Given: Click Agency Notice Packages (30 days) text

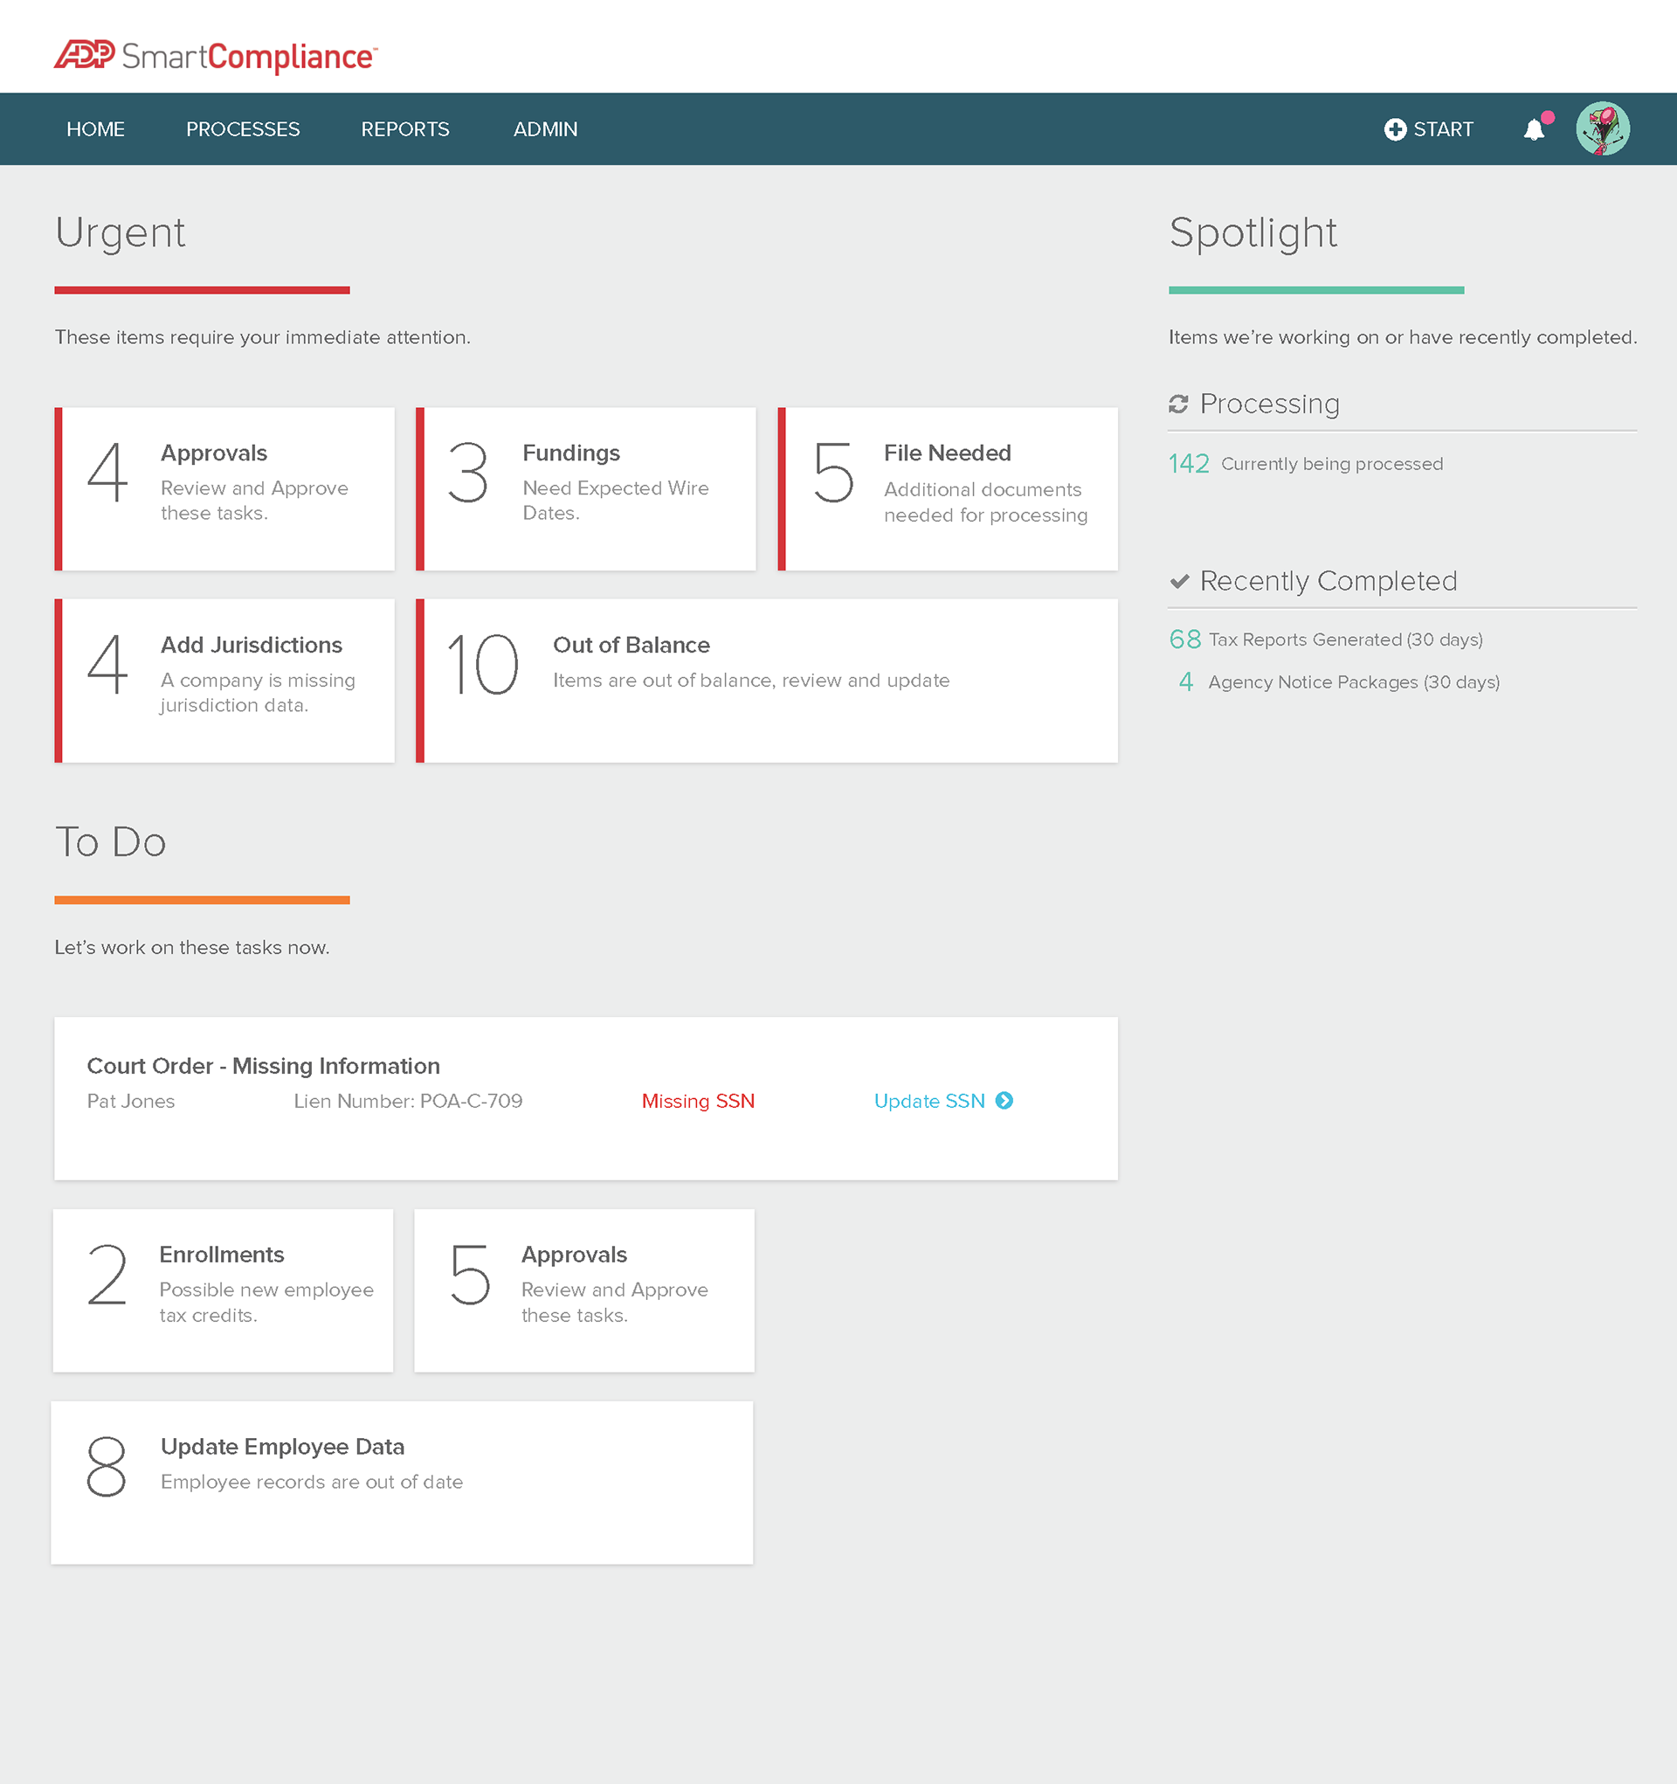Looking at the screenshot, I should [x=1354, y=682].
